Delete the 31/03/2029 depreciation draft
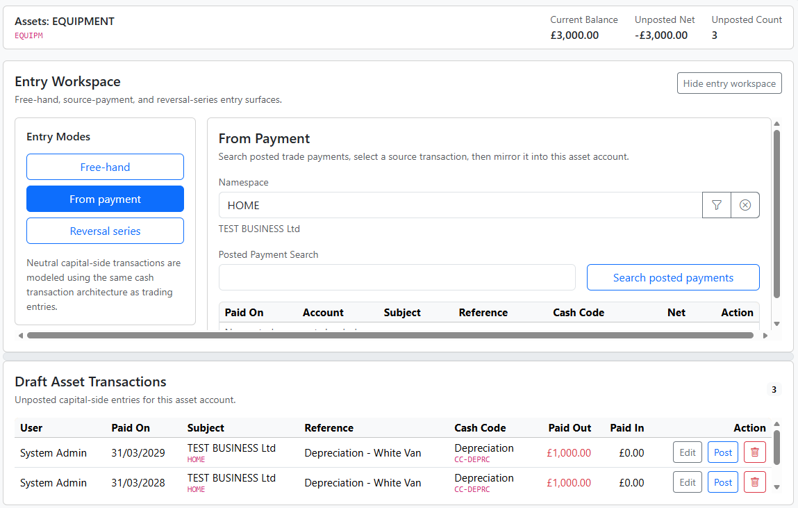The width and height of the screenshot is (798, 508). (755, 452)
